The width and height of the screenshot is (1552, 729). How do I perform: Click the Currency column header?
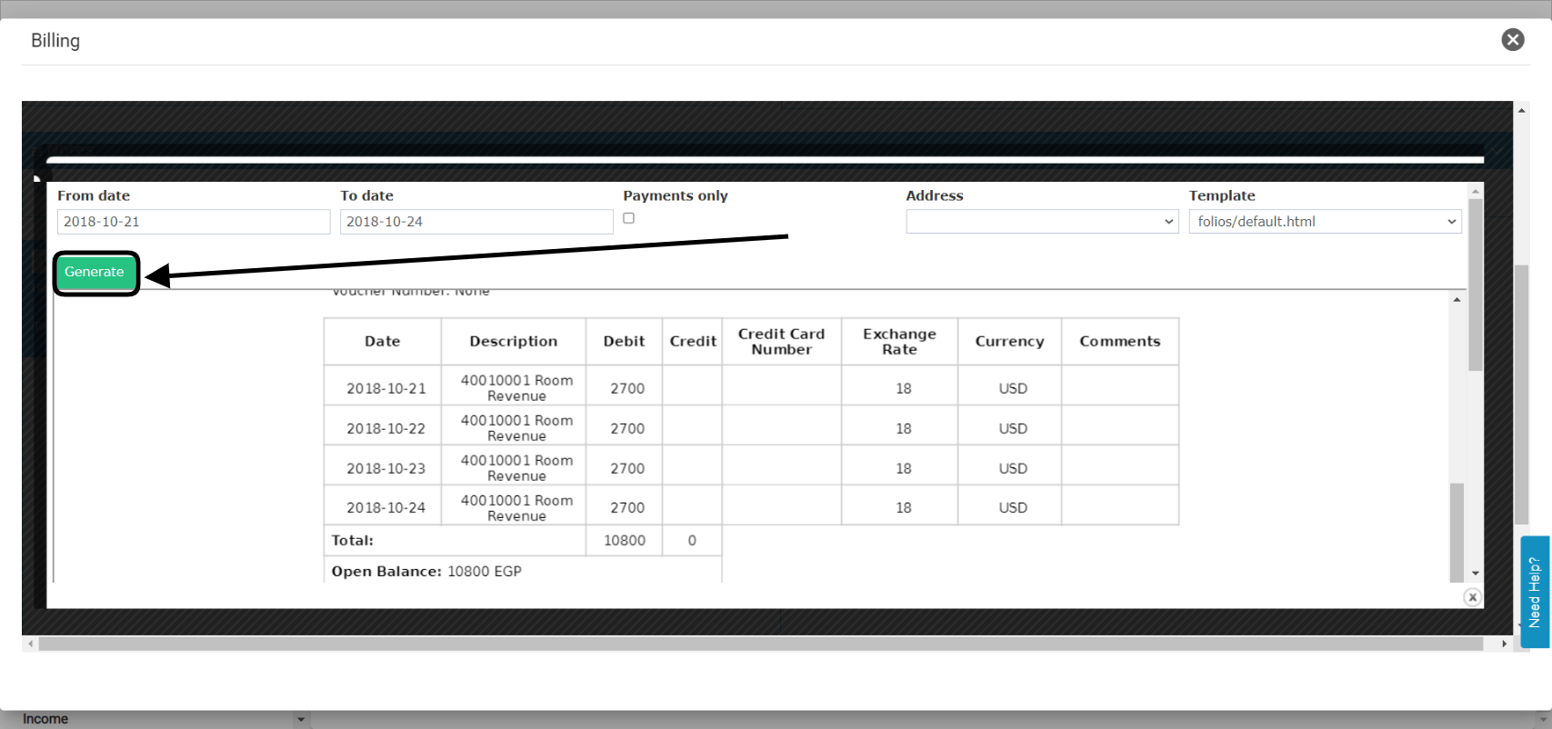1009,342
